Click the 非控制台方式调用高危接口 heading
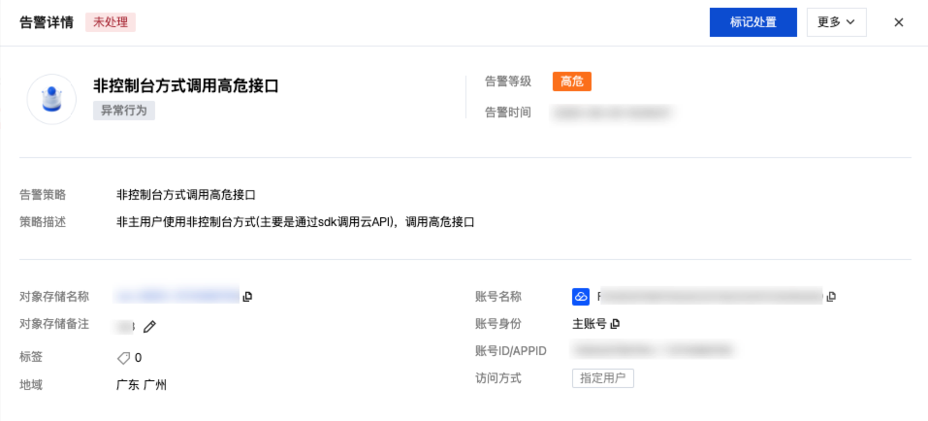 coord(186,86)
